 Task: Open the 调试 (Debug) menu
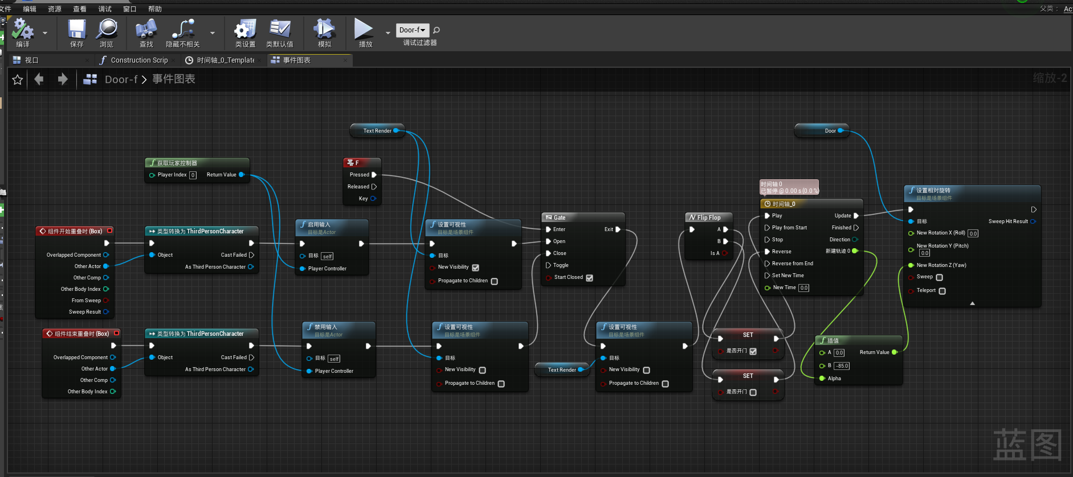[x=105, y=9]
